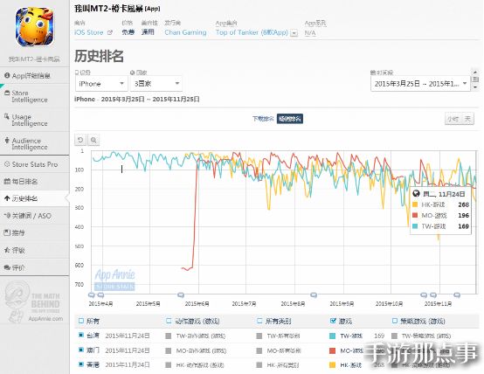The height and width of the screenshot is (374, 484).
Task: Toggle the 香港 country checkbox
Action: tap(81, 364)
